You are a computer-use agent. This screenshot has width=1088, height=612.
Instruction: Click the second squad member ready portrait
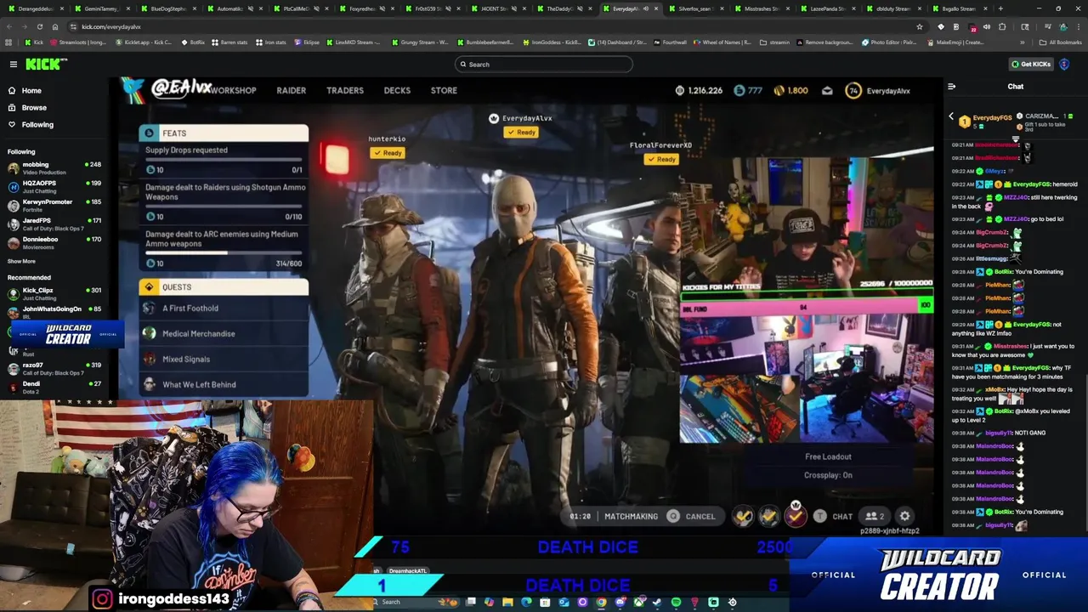point(769,516)
